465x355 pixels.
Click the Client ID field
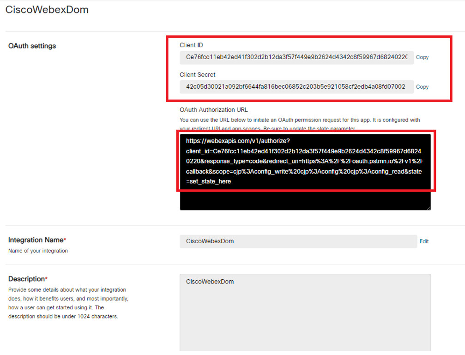296,58
